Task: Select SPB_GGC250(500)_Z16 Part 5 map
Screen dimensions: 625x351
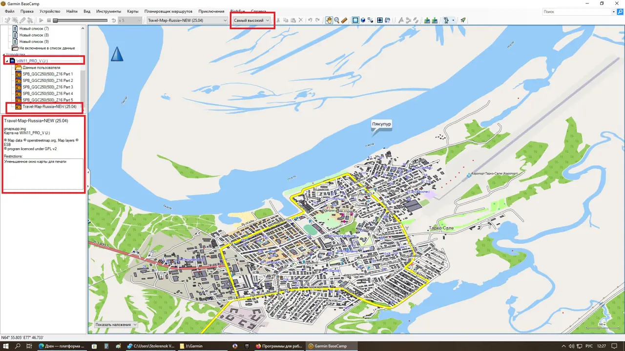Action: click(48, 100)
